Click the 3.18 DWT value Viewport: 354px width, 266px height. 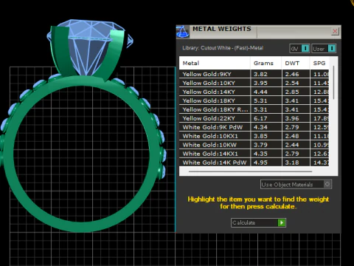pos(292,163)
